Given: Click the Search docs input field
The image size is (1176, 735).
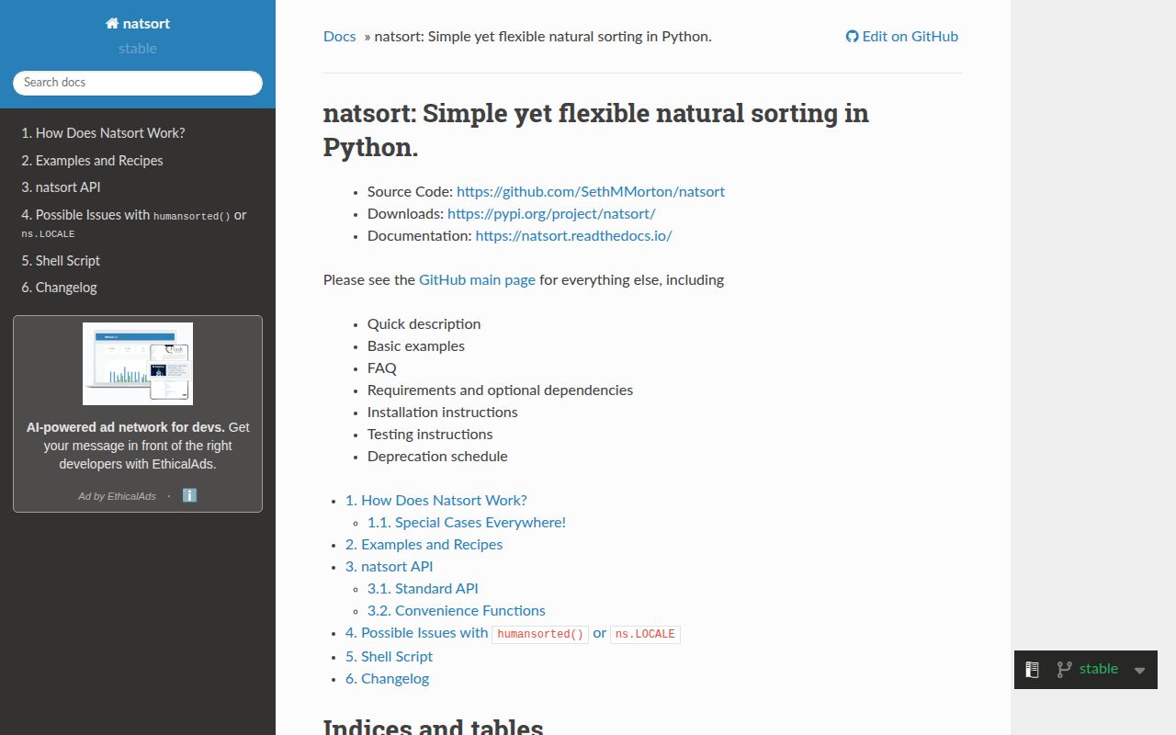Looking at the screenshot, I should pos(138,83).
